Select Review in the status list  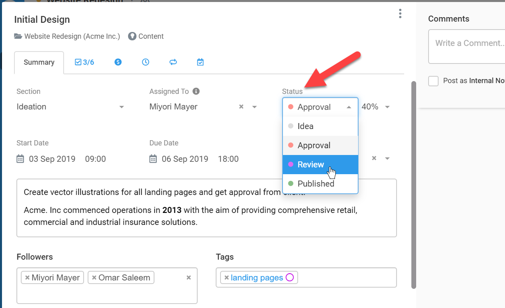pyautogui.click(x=320, y=165)
